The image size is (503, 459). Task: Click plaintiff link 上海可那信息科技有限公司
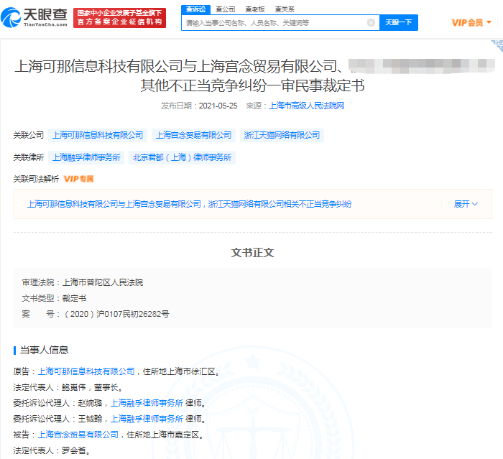point(86,371)
